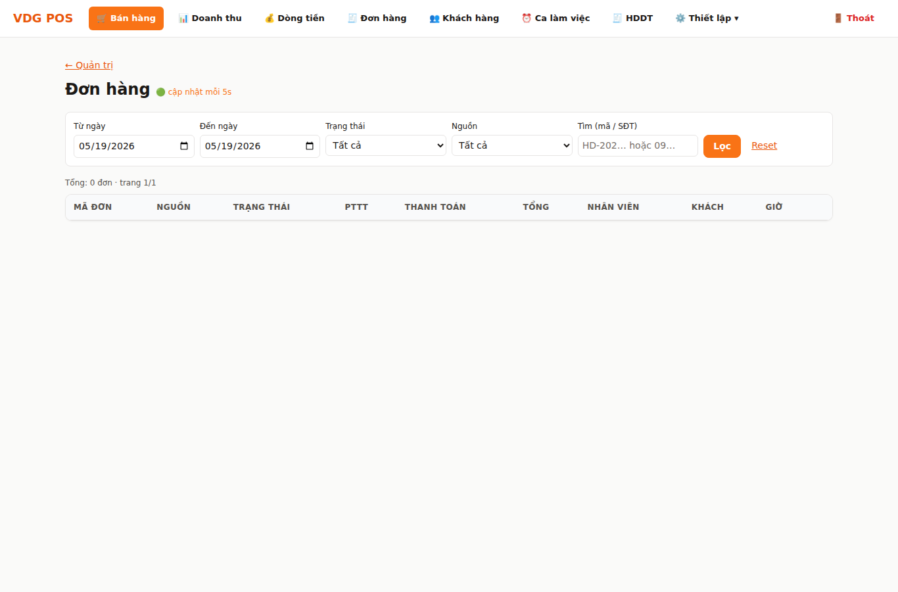This screenshot has width=898, height=592.
Task: Click the THANH TOÁN column header
Action: (x=435, y=207)
